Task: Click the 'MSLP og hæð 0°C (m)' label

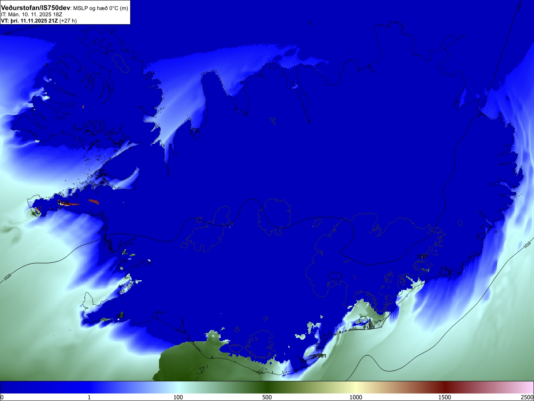Action: (x=101, y=8)
